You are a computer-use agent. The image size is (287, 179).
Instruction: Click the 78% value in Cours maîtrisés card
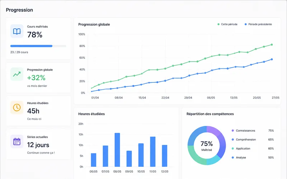35,35
